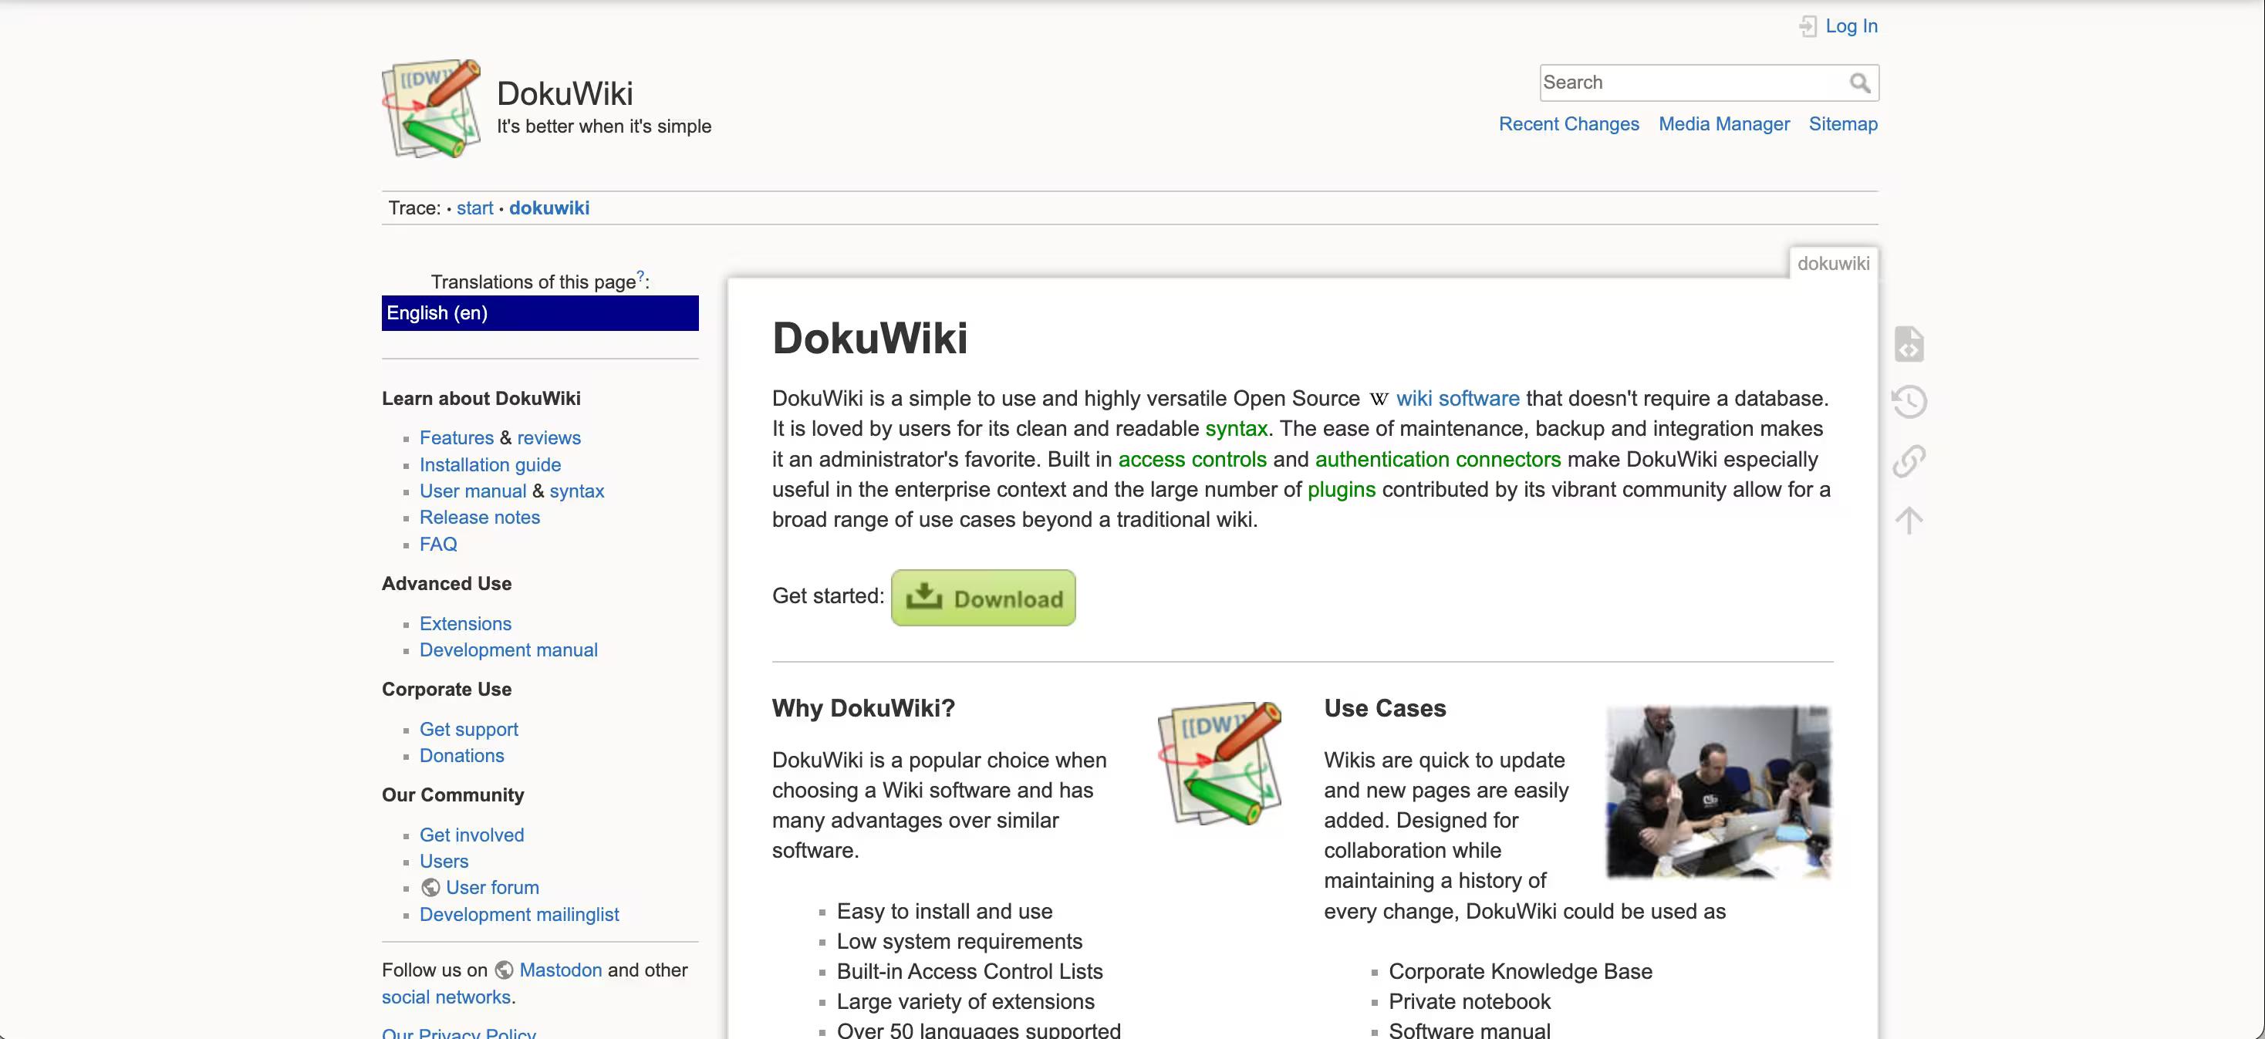Open Extensions link

[x=465, y=624]
